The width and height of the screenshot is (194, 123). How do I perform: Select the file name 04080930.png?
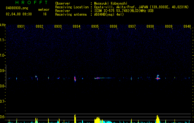click(17, 8)
